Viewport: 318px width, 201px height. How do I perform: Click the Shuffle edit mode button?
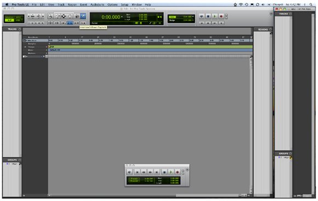(9, 17)
